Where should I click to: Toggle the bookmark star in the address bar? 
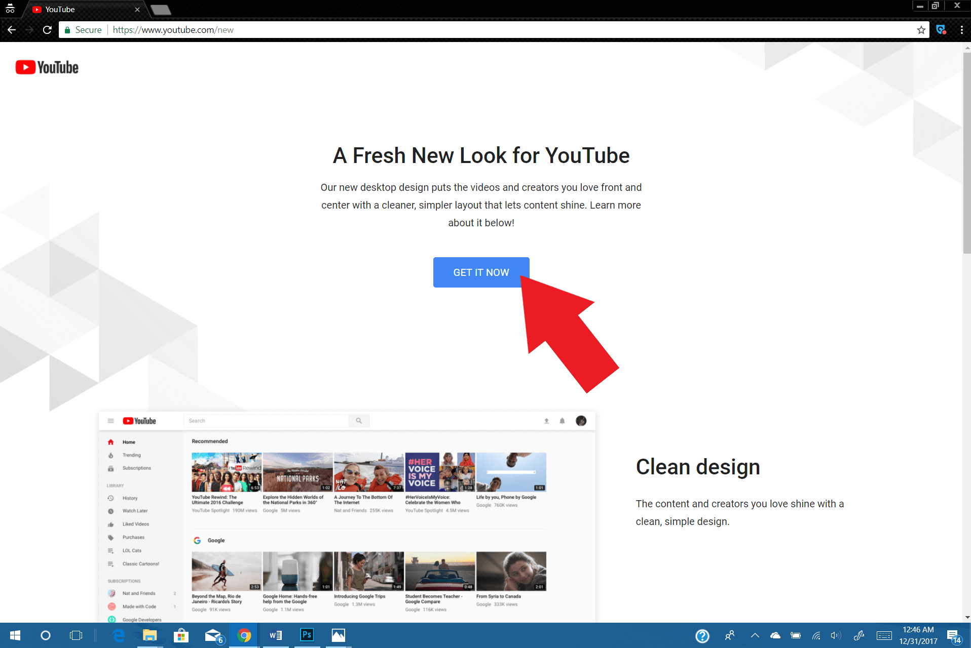[921, 29]
